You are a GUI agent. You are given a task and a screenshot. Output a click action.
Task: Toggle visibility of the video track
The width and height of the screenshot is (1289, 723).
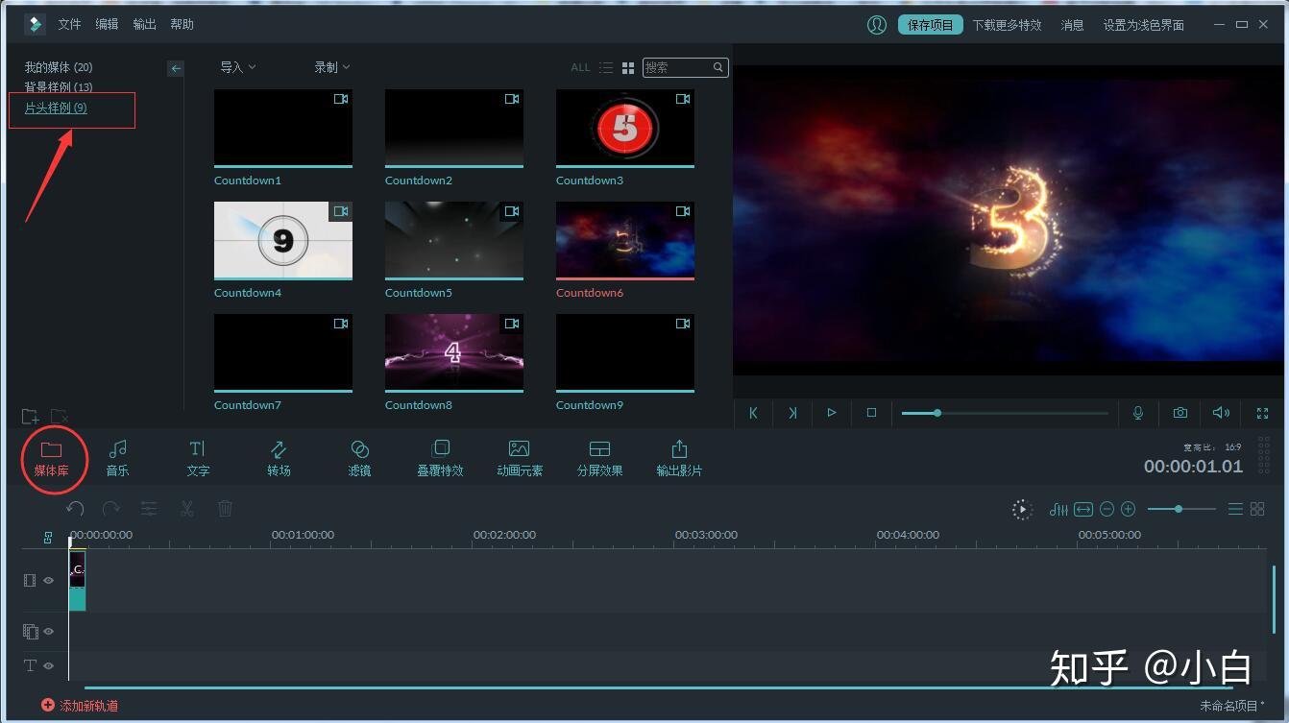coord(48,581)
